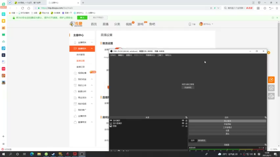
Task: Collapse the 直播相关 sidebar section
Action: tap(82, 48)
